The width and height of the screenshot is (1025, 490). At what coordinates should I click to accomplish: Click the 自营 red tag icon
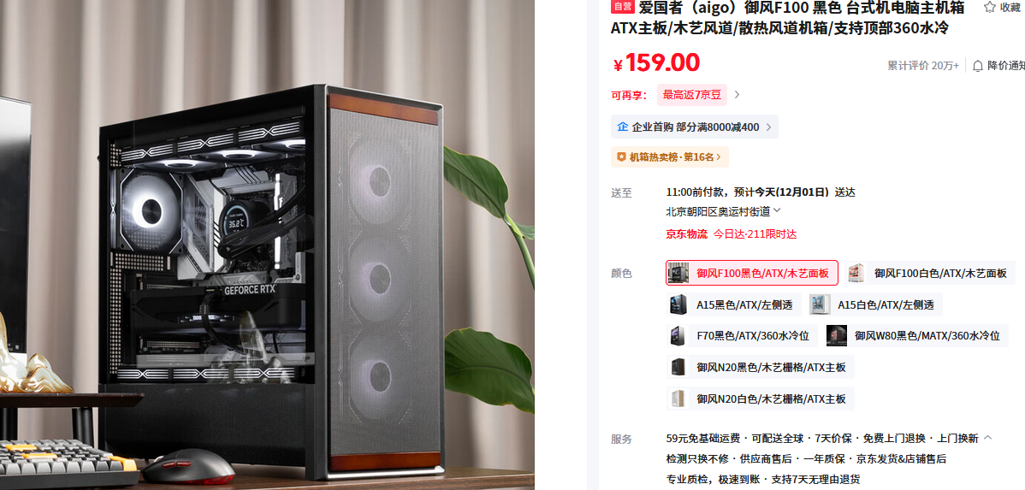(x=622, y=7)
